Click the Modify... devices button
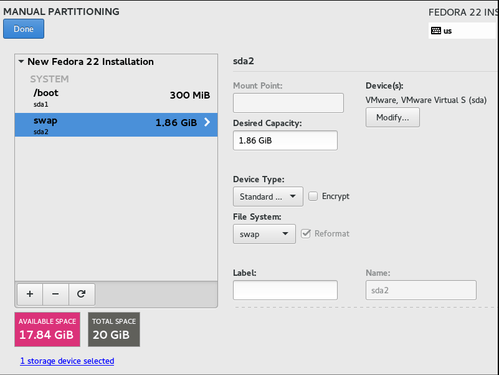 pos(392,117)
